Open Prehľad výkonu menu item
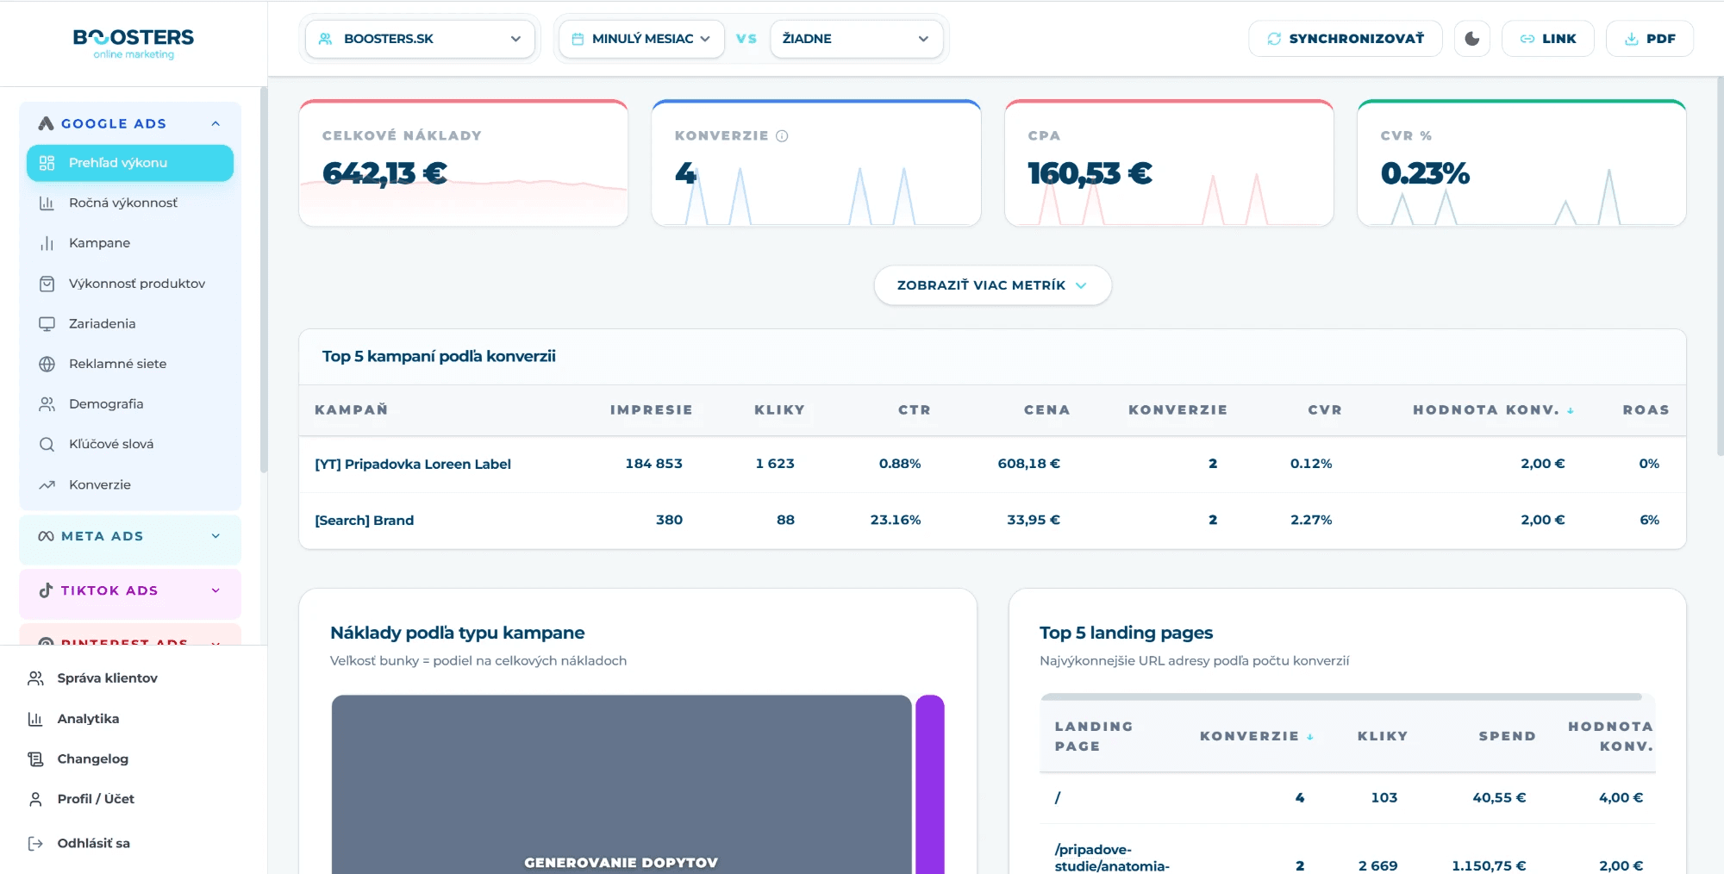The image size is (1724, 874). 130,163
